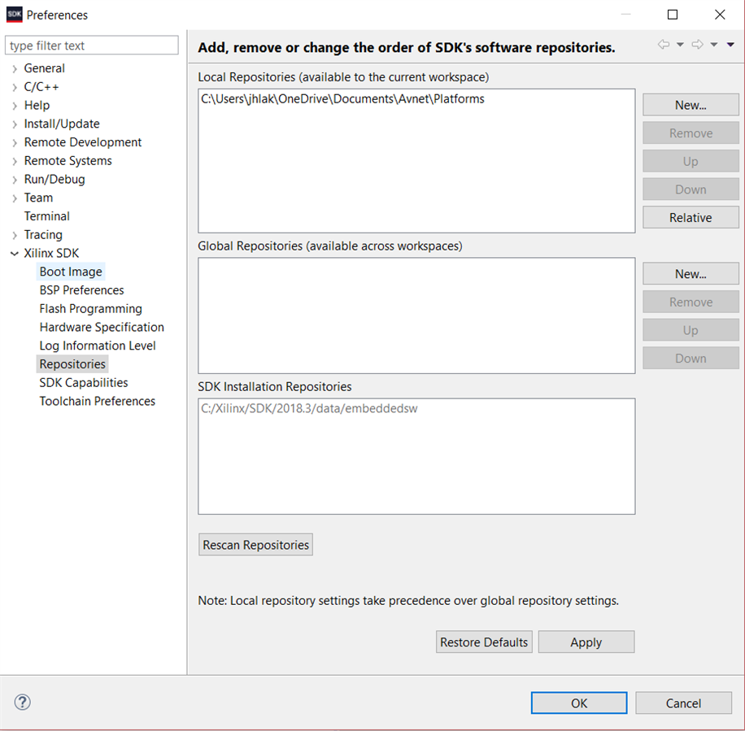Screen dimensions: 745x731
Task: Expand the Remote Systems node
Action: pos(15,162)
